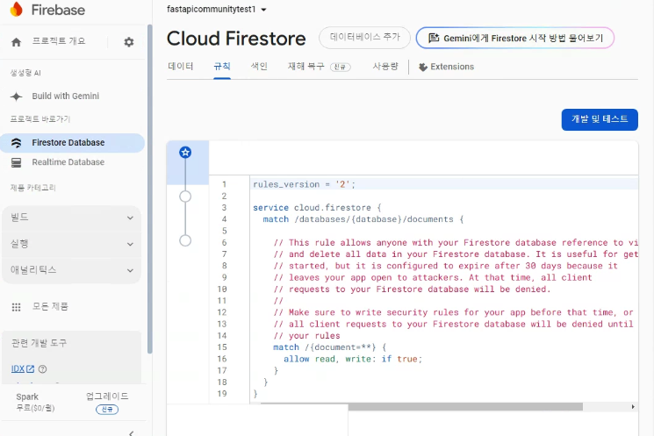Click the 'allow read, write: if true;' line
Viewport: 654px width, 436px height.
point(353,359)
